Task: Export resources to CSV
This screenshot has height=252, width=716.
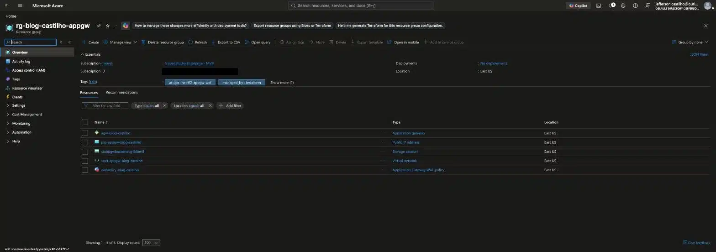Action: [x=225, y=42]
